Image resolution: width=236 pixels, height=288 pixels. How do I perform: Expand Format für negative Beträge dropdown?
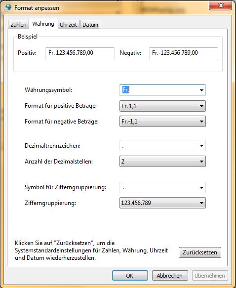coord(162,122)
